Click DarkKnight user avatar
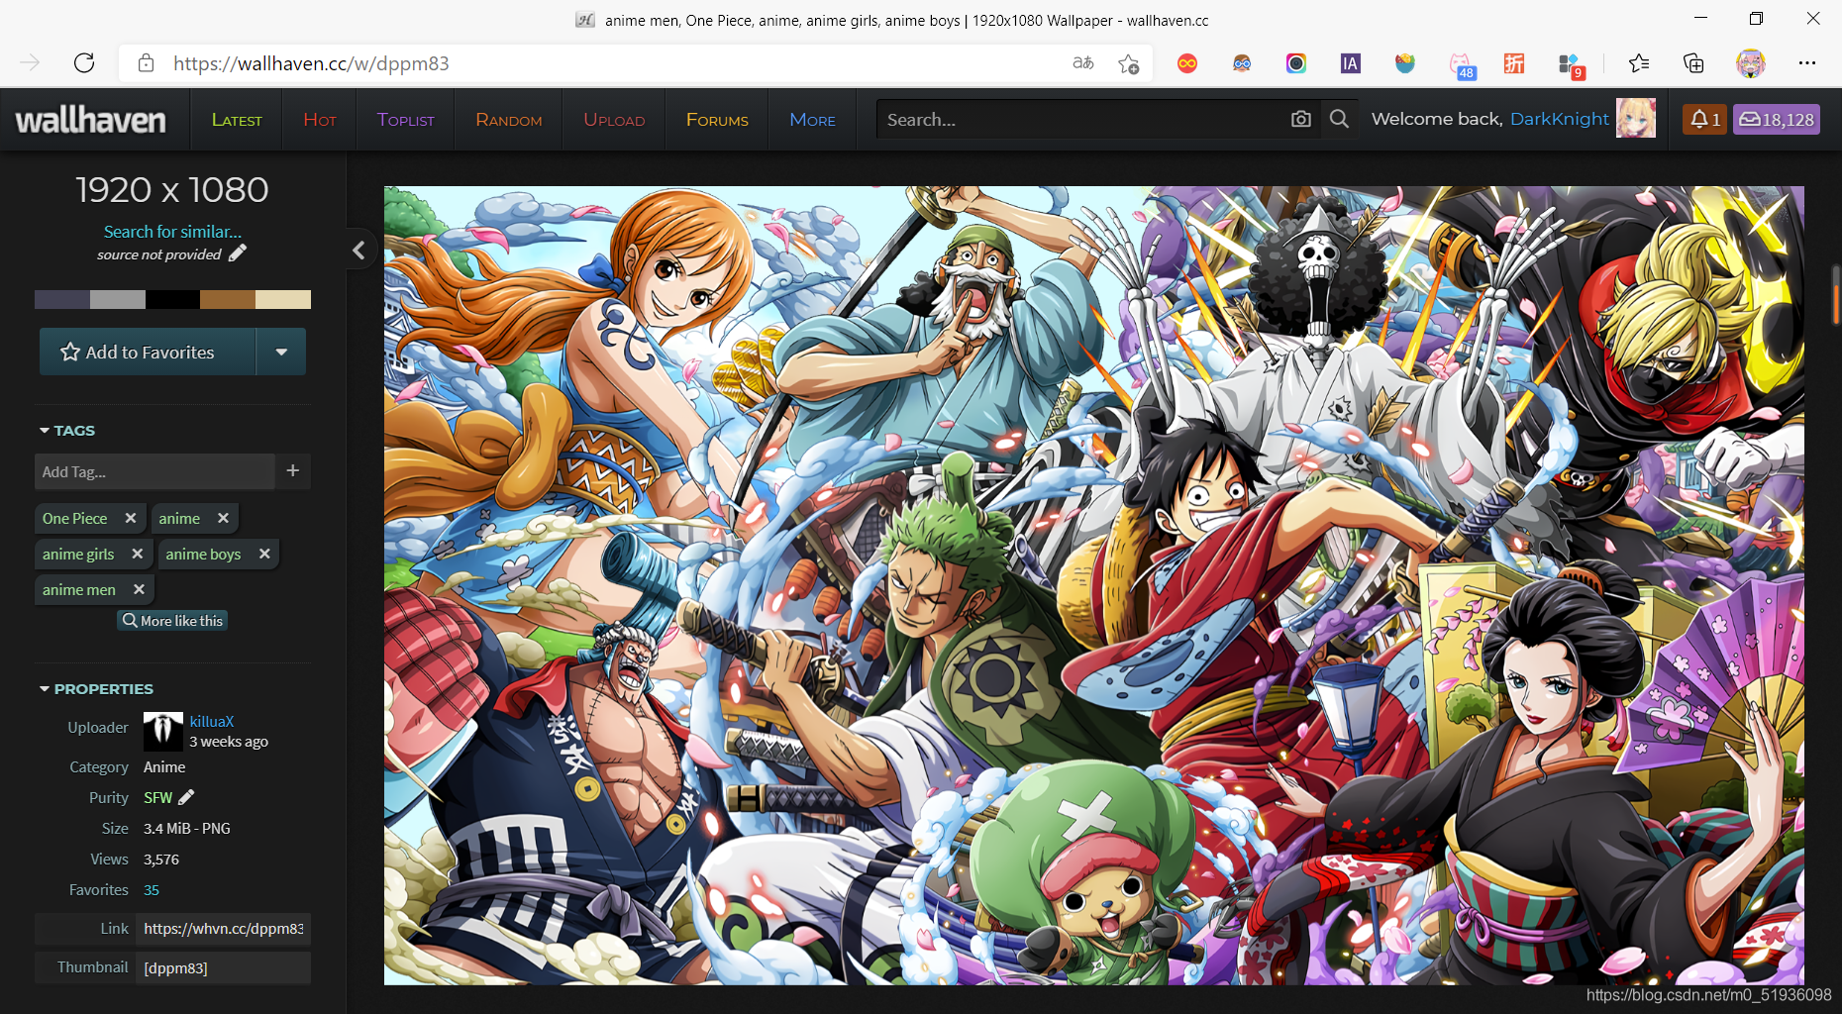The image size is (1842, 1014). coord(1636,118)
